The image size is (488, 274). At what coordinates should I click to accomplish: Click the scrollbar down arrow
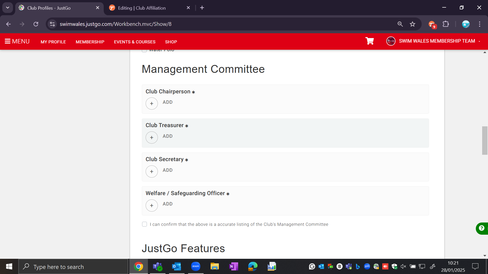485,256
